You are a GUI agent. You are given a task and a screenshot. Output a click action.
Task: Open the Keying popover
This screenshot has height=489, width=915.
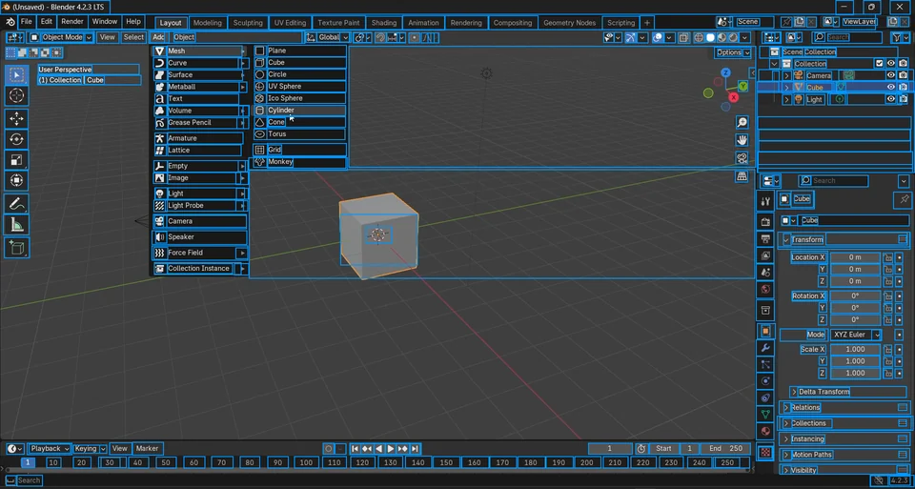pyautogui.click(x=90, y=449)
